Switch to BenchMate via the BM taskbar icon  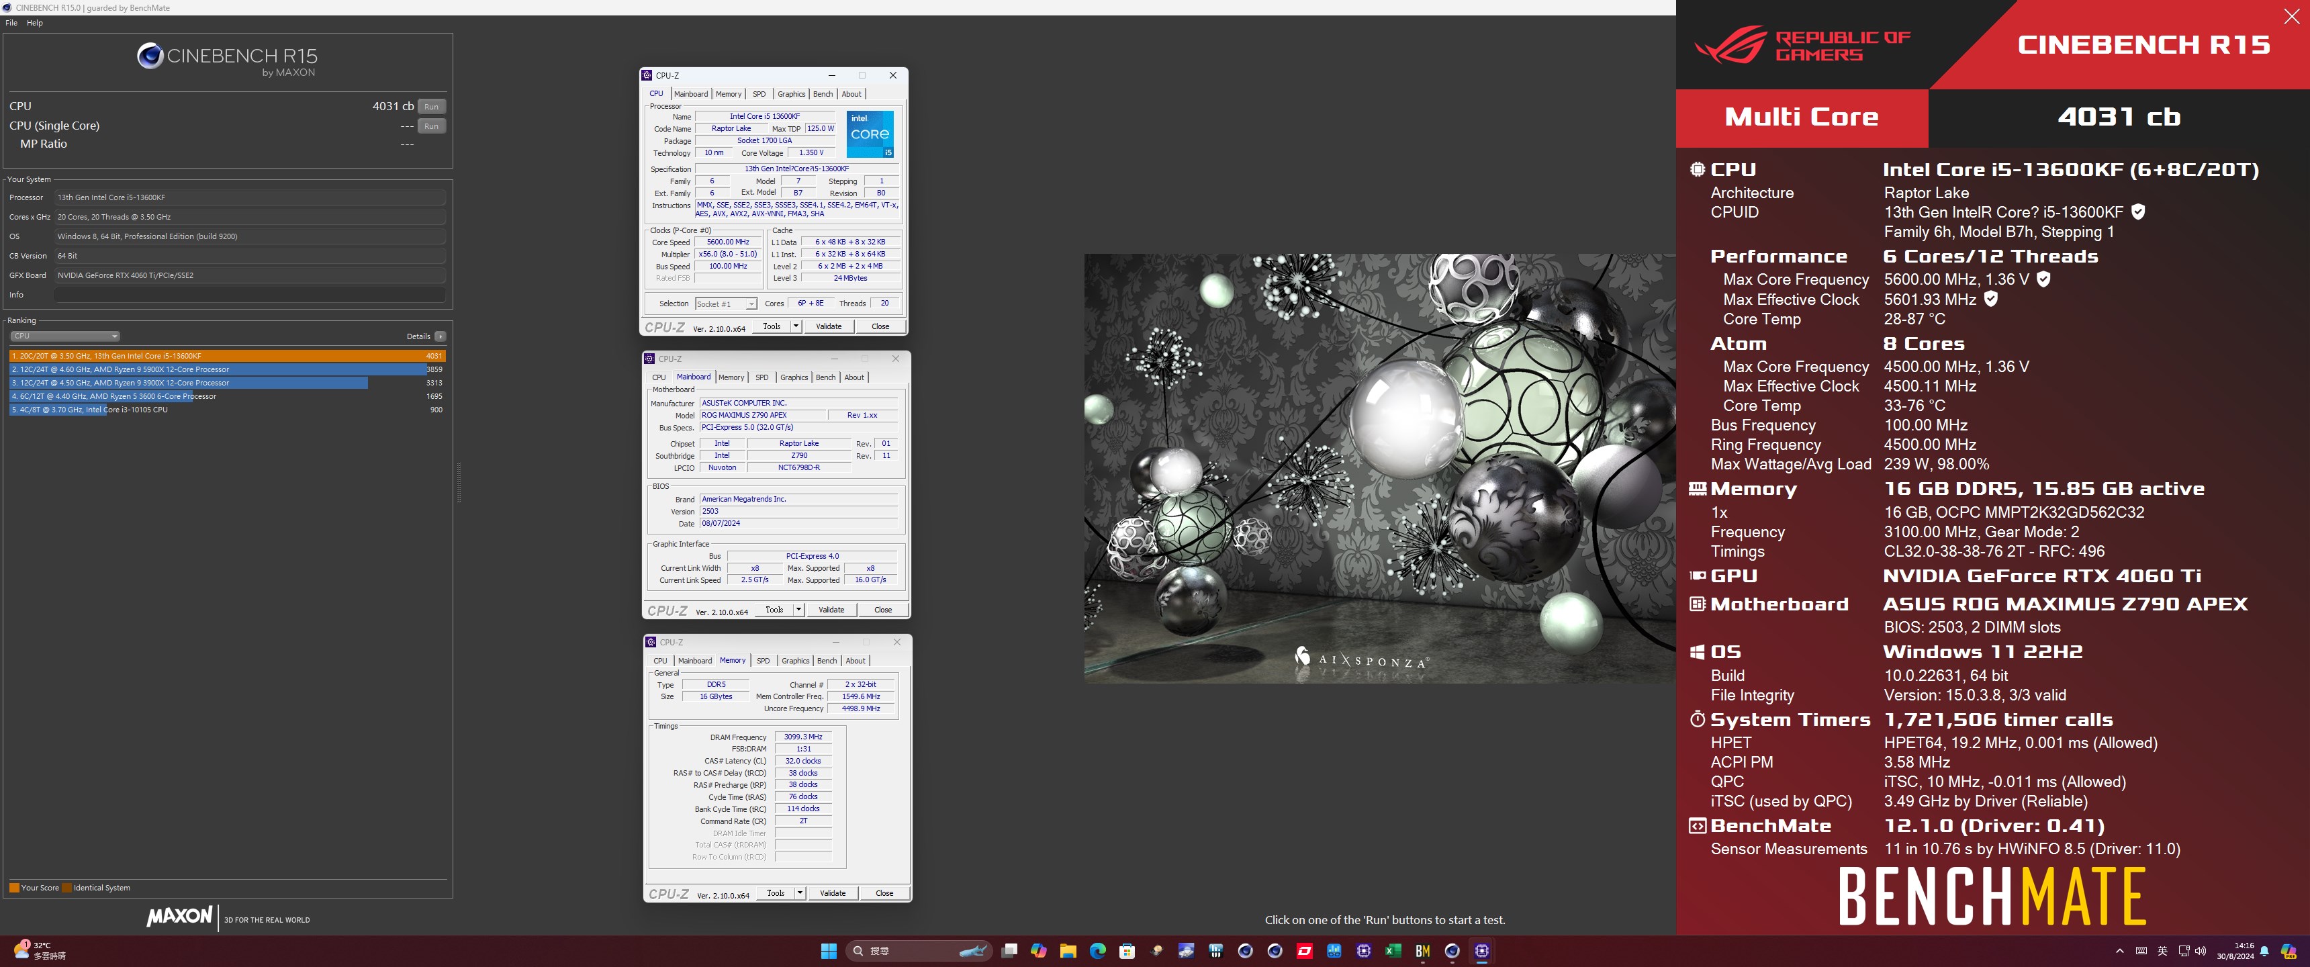tap(1423, 951)
